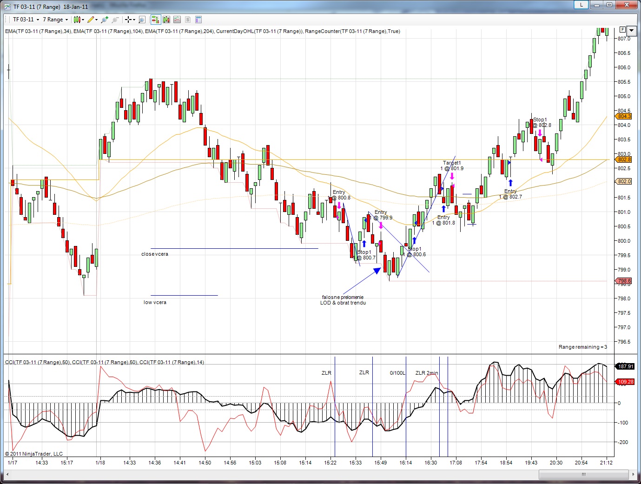Open the draw tools pencil menu
Image resolution: width=641 pixels, height=484 pixels.
pyautogui.click(x=93, y=20)
